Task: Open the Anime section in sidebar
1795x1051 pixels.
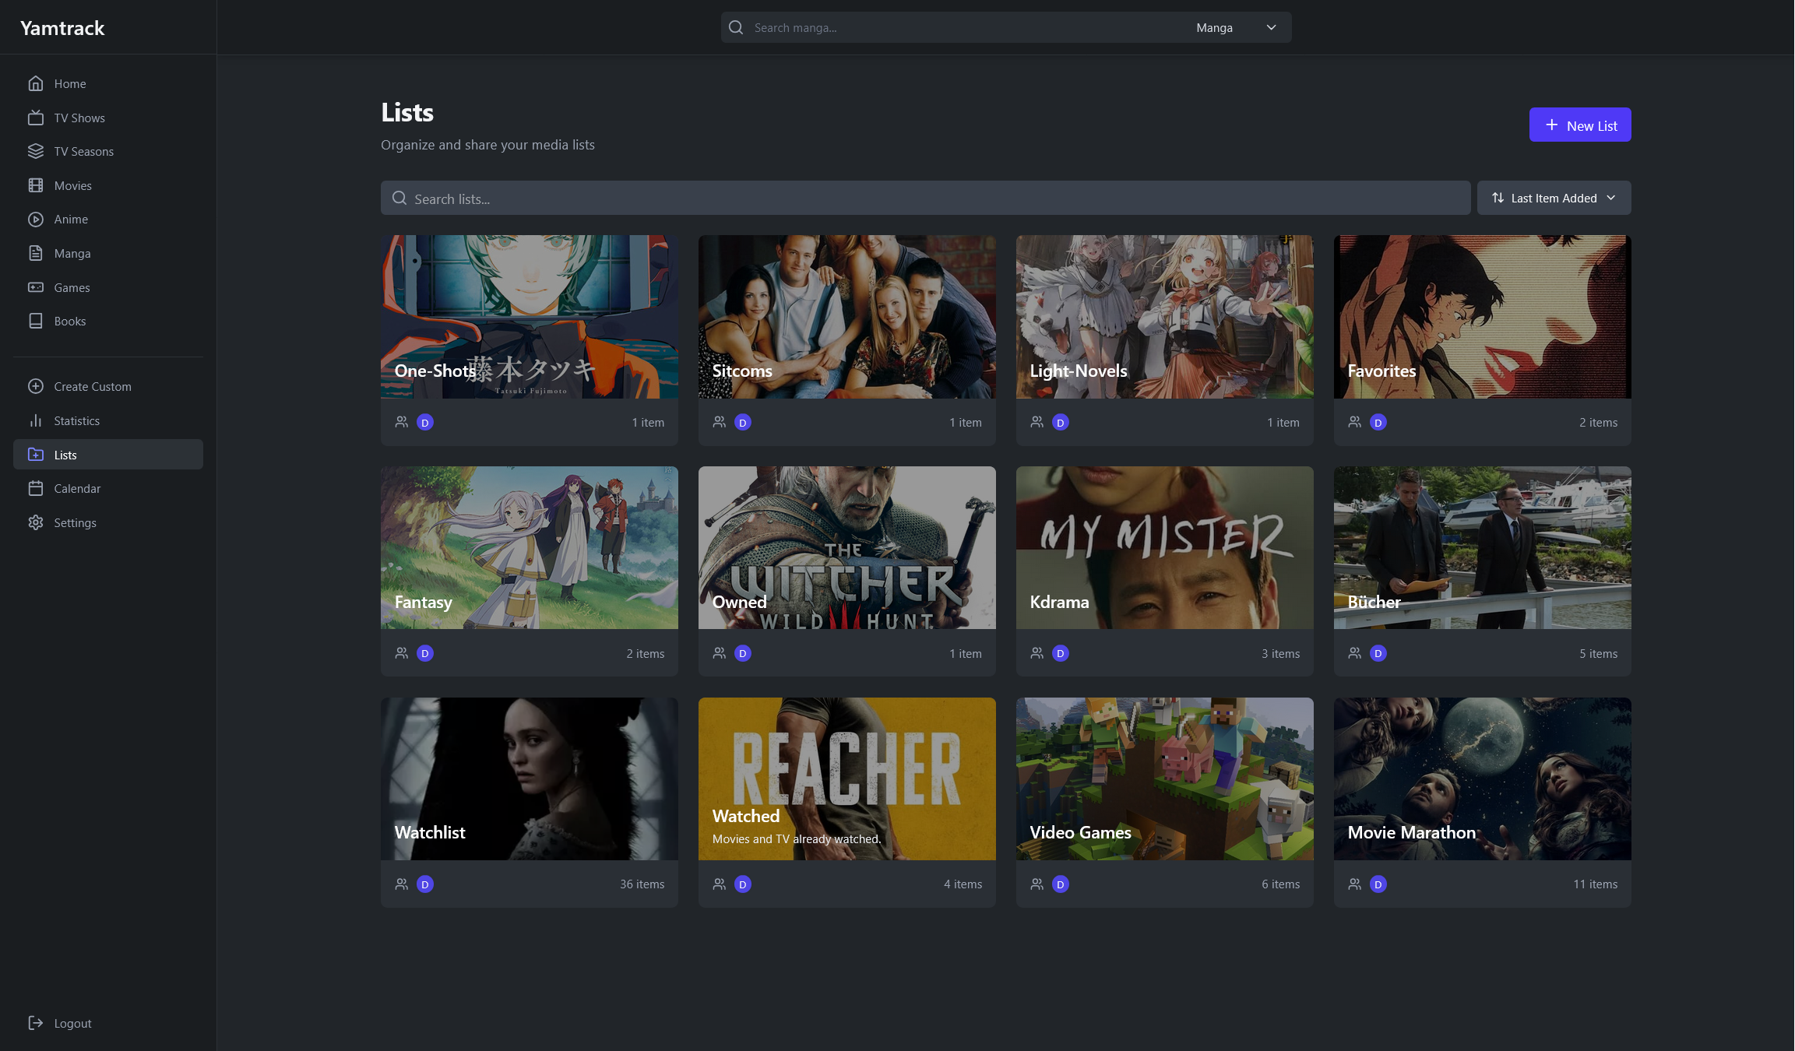Action: coord(71,220)
